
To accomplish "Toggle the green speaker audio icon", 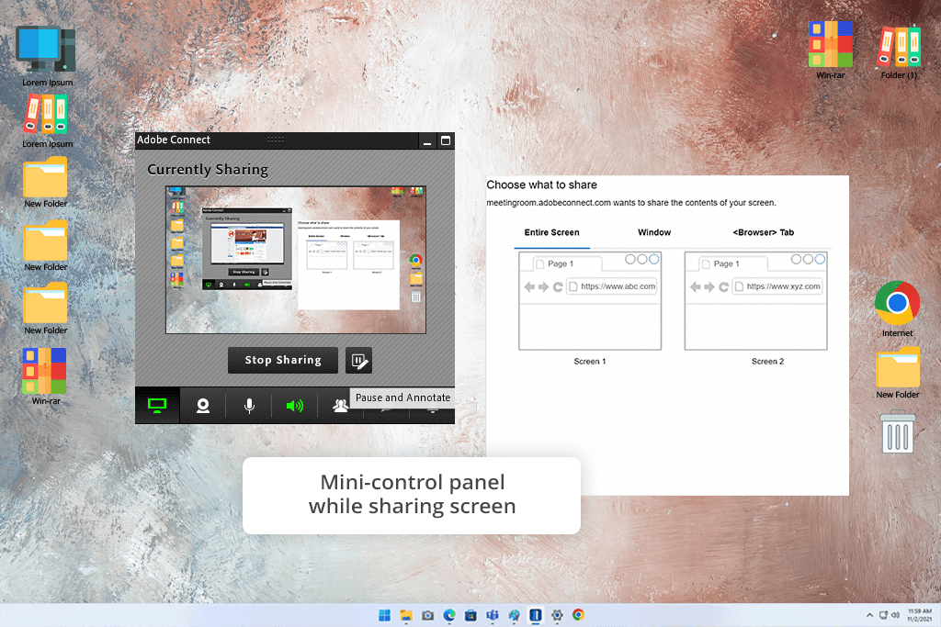I will [x=295, y=406].
